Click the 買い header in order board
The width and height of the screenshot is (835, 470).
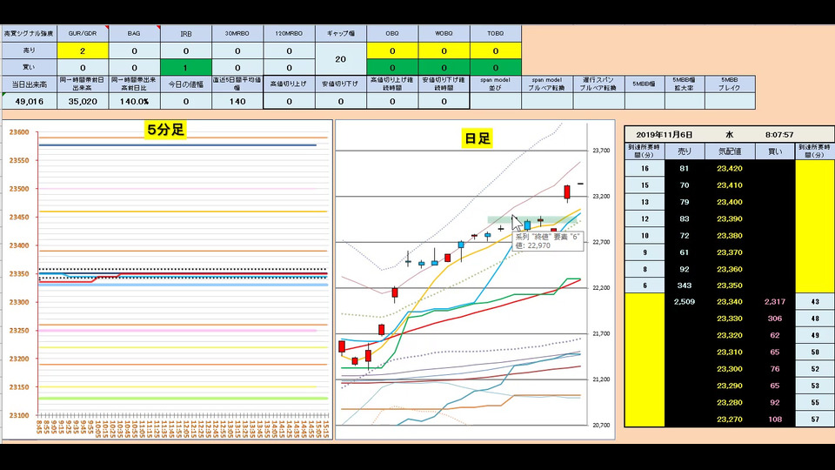click(x=775, y=151)
